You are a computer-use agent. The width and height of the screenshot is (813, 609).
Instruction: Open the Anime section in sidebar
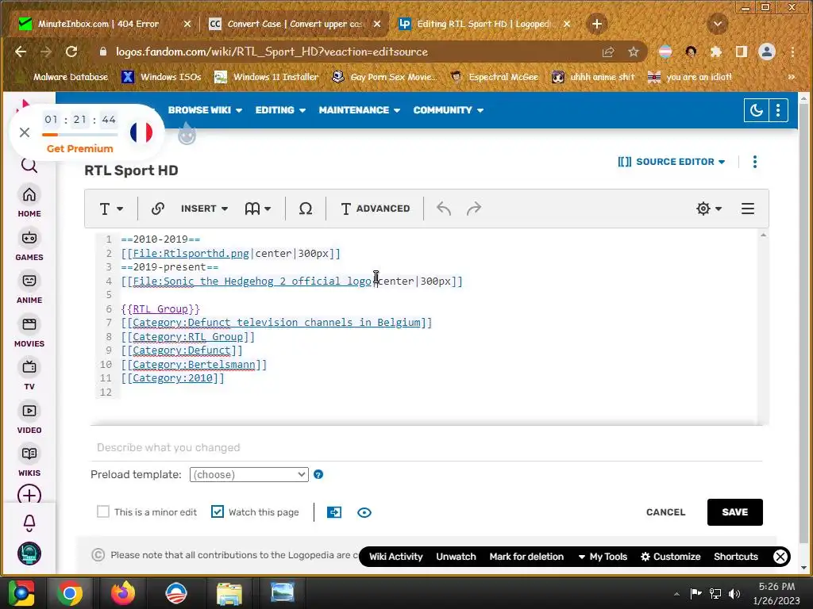(x=29, y=289)
